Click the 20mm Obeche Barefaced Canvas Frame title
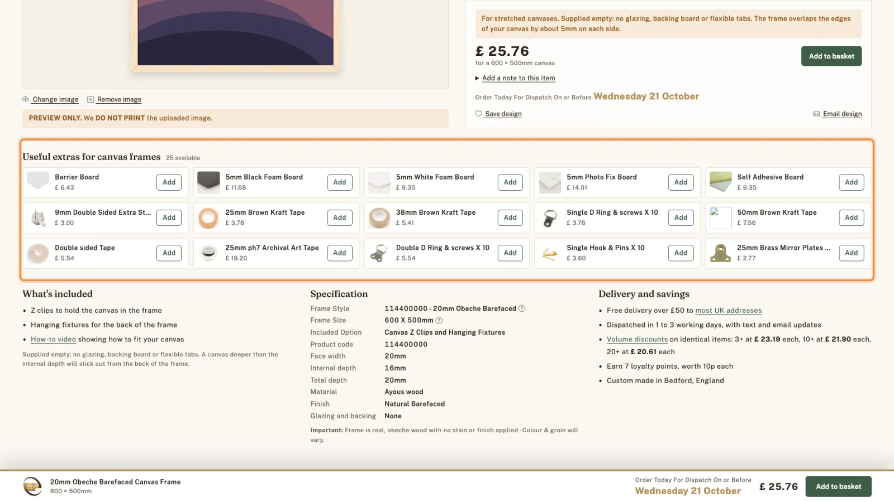 click(115, 482)
